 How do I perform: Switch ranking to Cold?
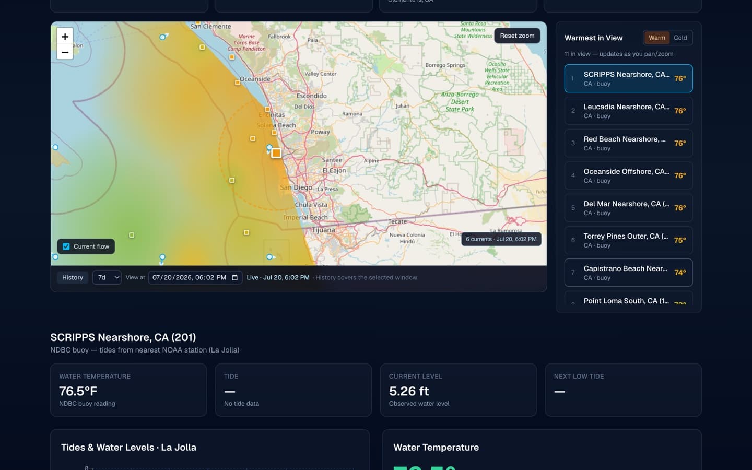click(x=680, y=38)
